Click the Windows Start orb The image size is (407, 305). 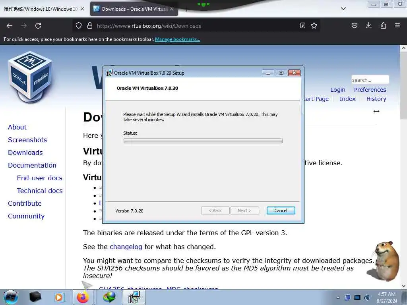click(x=10, y=297)
